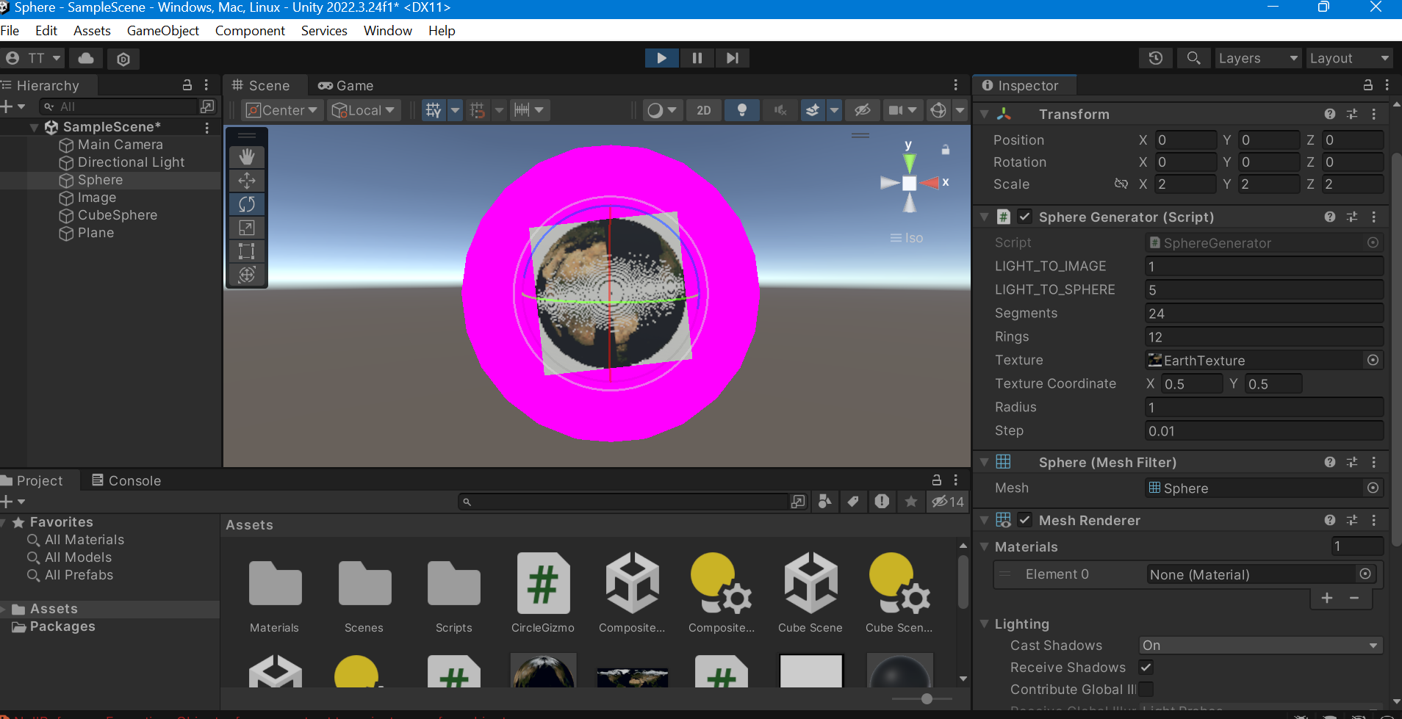
Task: Open the Window menu
Action: [x=388, y=30]
